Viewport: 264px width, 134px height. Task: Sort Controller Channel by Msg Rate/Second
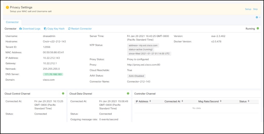tap(221, 101)
